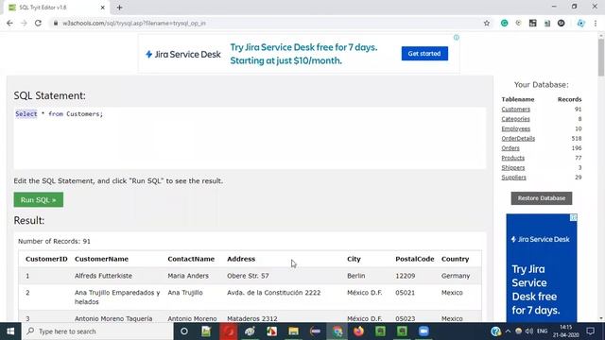Reload the current page
605x340 pixels.
point(38,23)
